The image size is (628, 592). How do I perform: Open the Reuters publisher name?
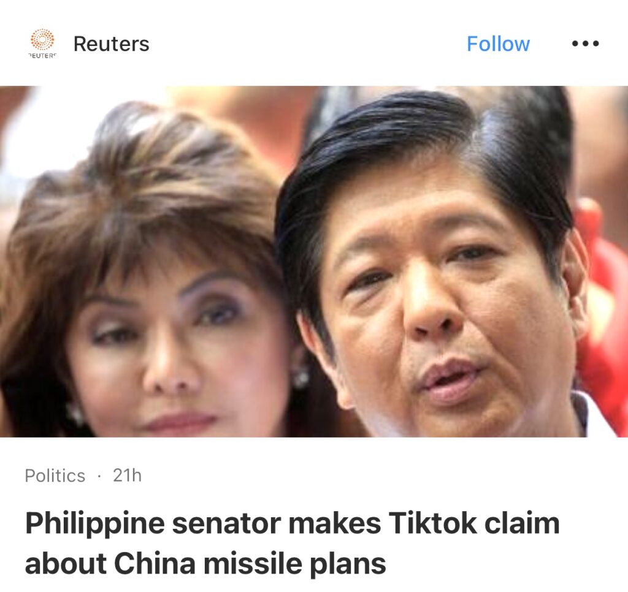112,44
